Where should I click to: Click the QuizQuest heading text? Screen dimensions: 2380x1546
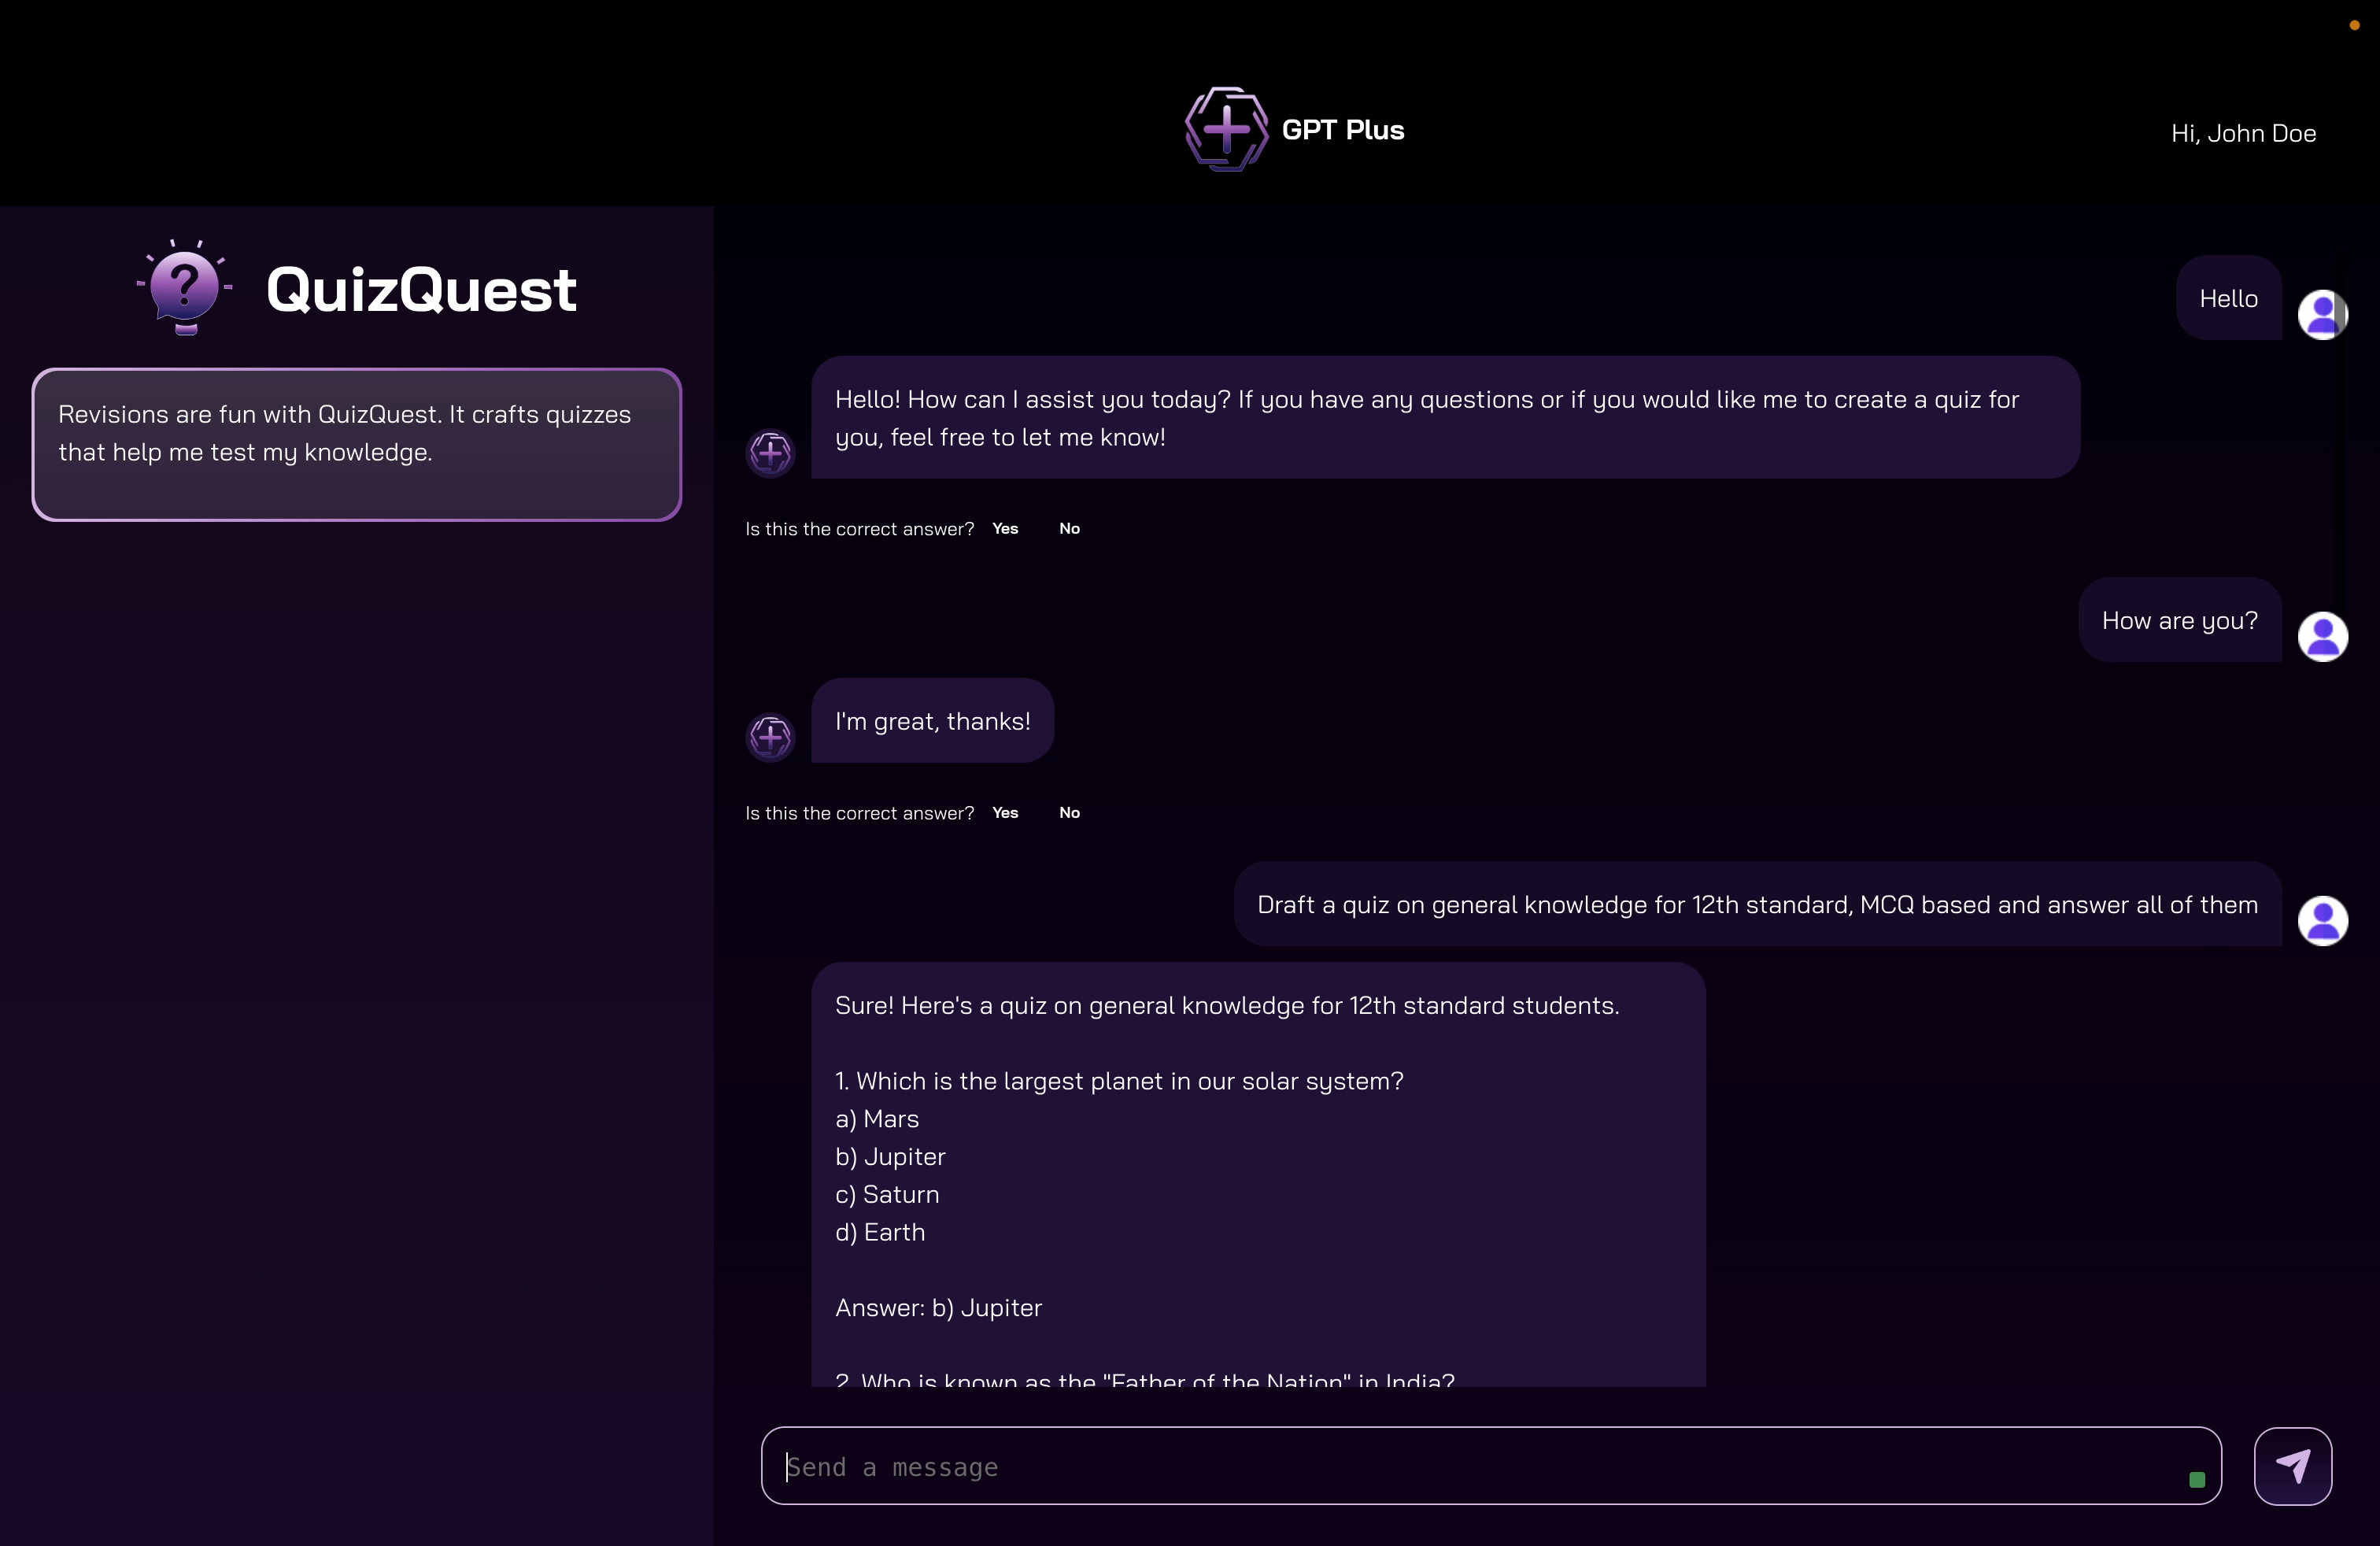pos(421,290)
